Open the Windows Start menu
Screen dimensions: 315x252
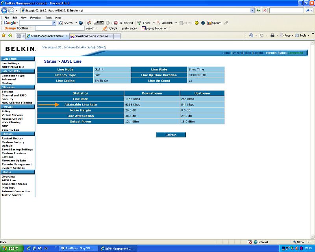[x=11, y=248]
